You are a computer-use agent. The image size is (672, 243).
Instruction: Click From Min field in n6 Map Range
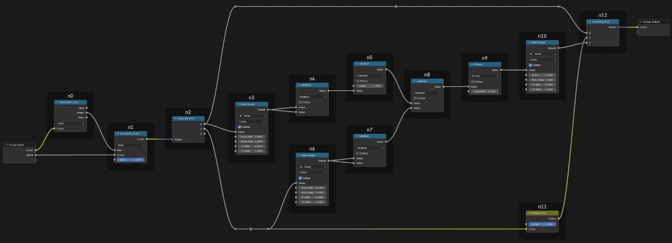[x=312, y=188]
